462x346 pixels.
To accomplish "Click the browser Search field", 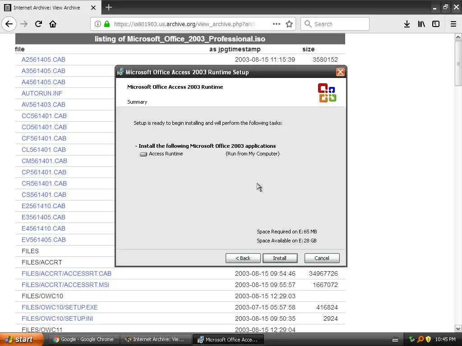I will pyautogui.click(x=335, y=24).
